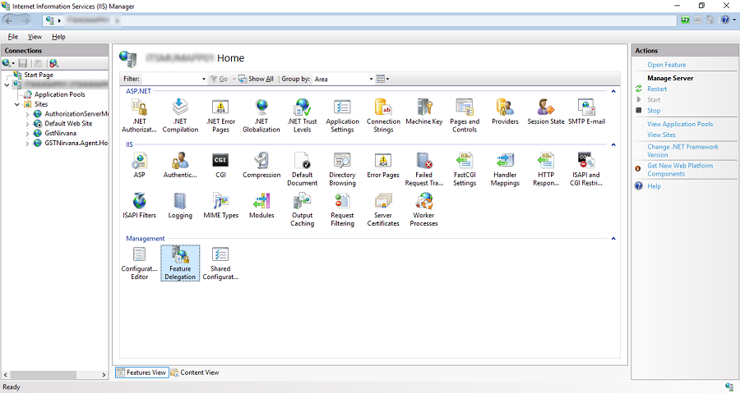Open the View menu
The image size is (740, 393).
(35, 37)
